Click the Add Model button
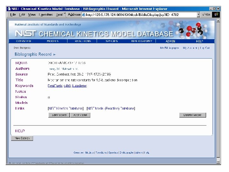The height and width of the screenshot is (172, 229). [80, 115]
